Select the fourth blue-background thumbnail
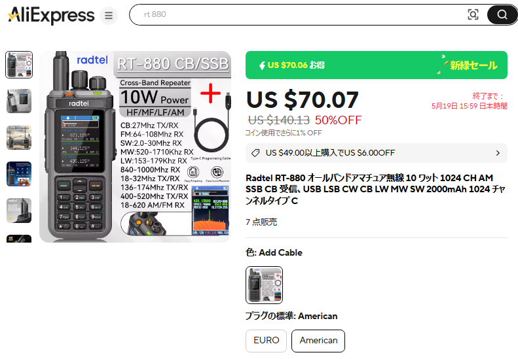 coord(19,174)
